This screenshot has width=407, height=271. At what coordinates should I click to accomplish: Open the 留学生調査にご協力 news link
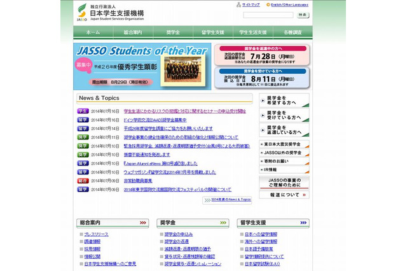pos(168,129)
